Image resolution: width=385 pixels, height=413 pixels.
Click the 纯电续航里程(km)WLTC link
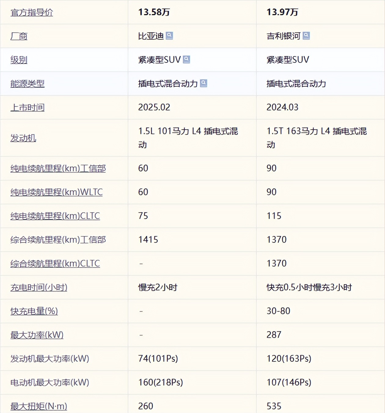point(57,192)
